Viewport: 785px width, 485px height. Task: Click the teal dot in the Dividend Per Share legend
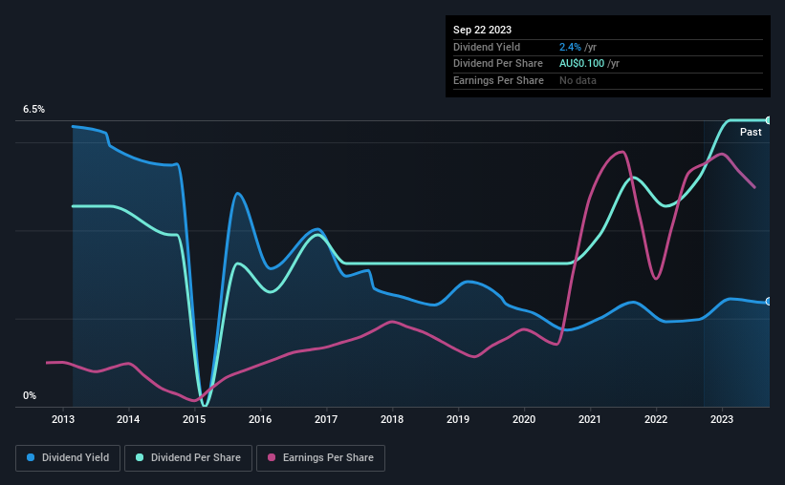click(x=140, y=458)
